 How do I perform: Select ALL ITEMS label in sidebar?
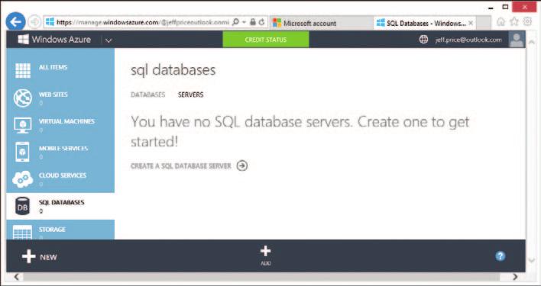[x=53, y=67]
